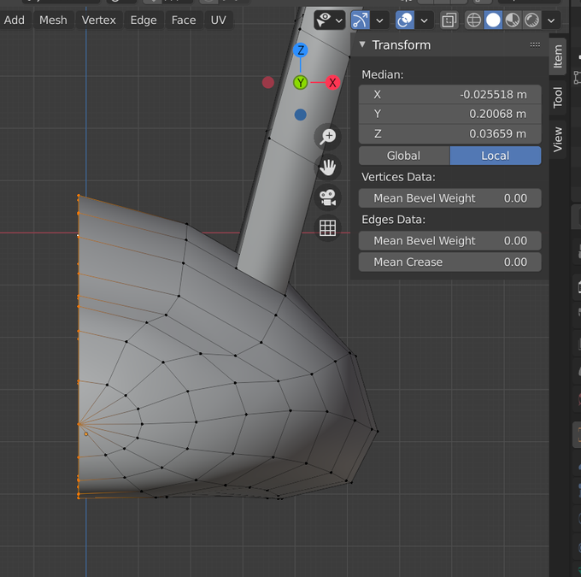Select the Item sidebar tab

pos(558,56)
